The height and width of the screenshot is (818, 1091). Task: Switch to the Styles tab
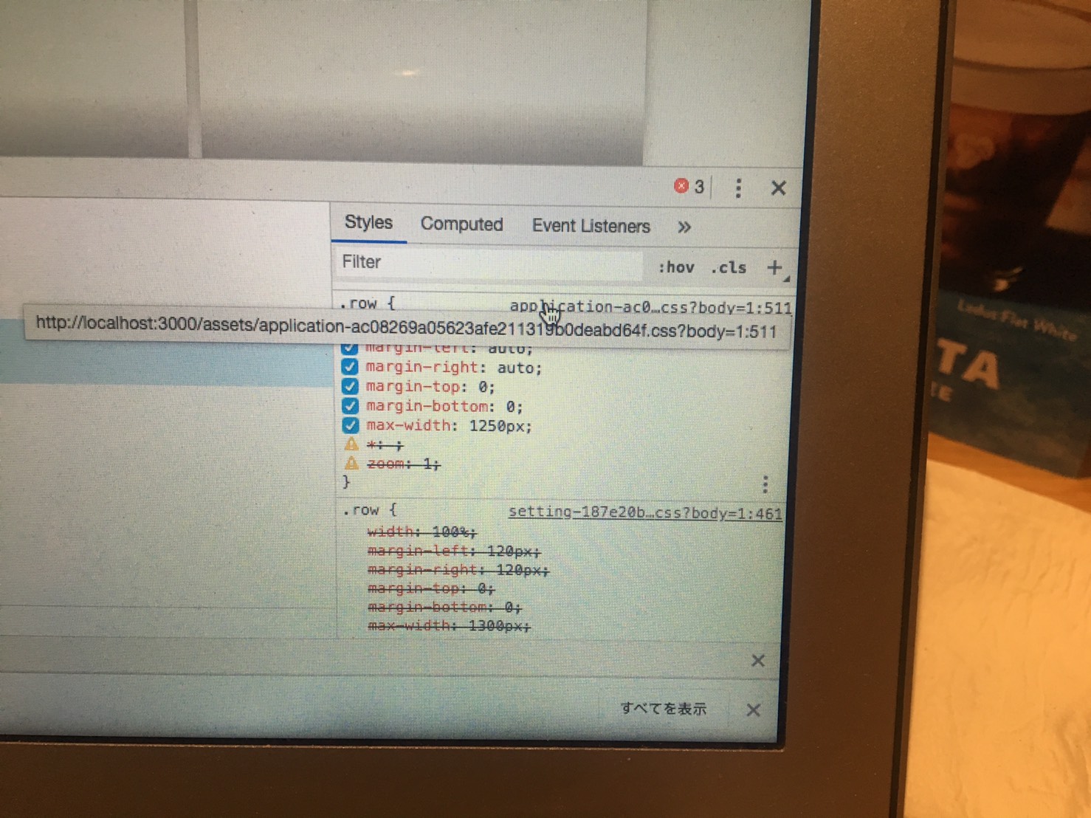tap(368, 223)
